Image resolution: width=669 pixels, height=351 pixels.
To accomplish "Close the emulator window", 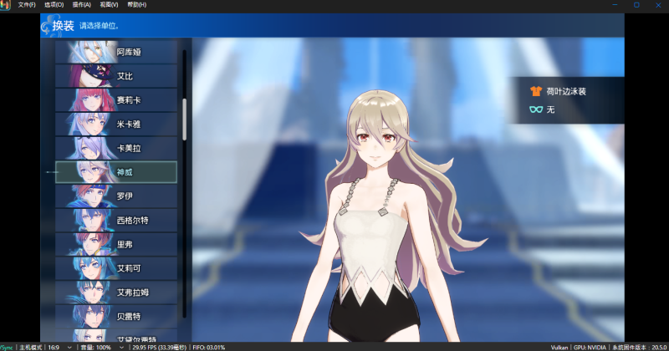I will pos(658,5).
